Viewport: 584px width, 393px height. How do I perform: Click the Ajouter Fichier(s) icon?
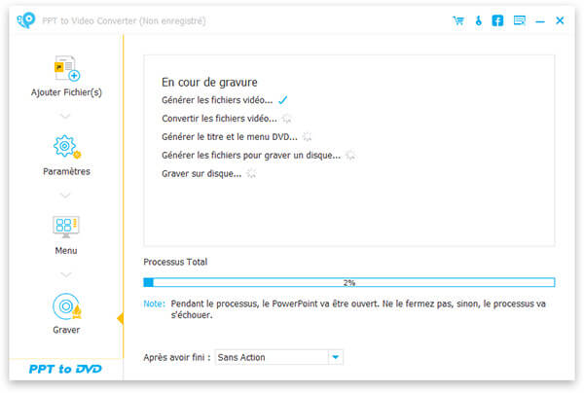[x=66, y=68]
